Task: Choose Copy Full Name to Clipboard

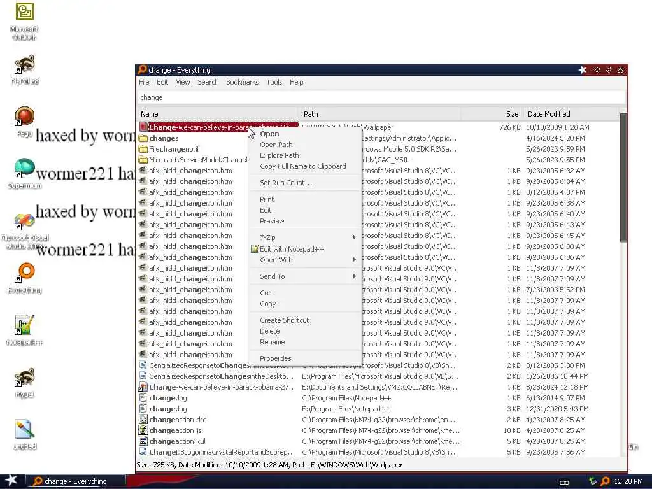Action: tap(304, 166)
